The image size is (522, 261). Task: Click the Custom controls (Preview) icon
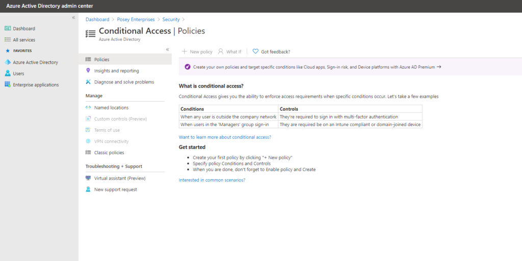click(x=88, y=119)
